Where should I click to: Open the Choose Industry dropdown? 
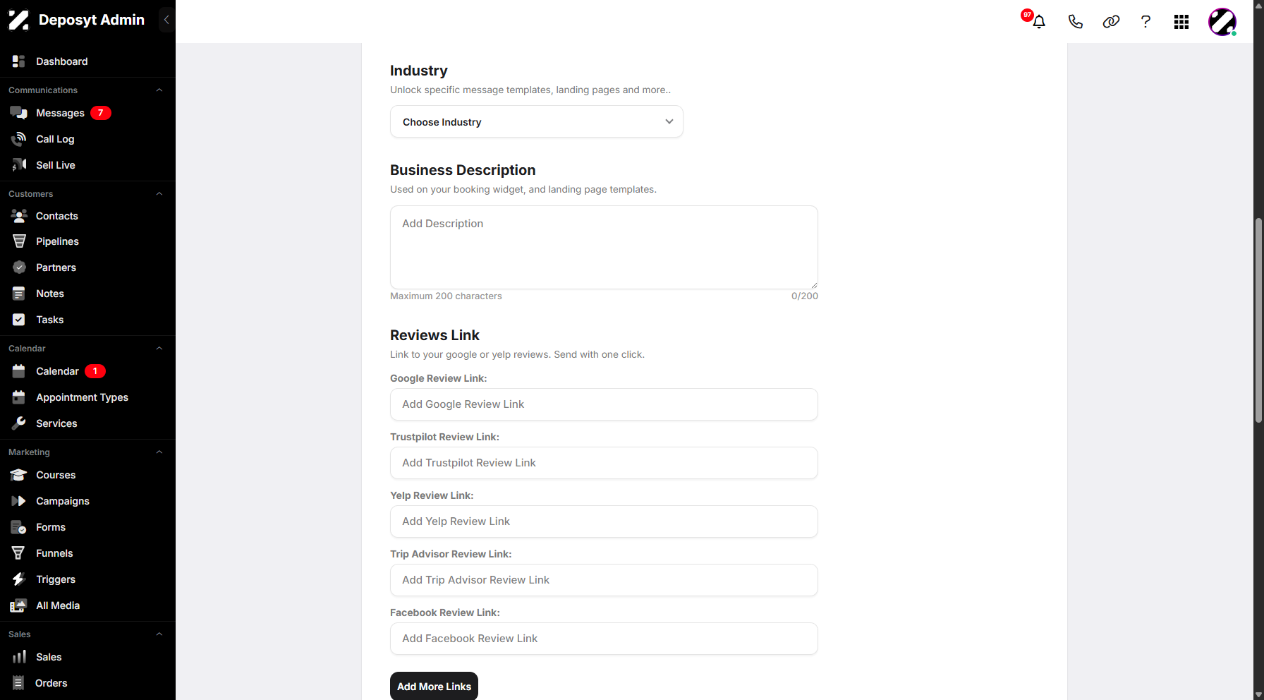click(x=537, y=122)
